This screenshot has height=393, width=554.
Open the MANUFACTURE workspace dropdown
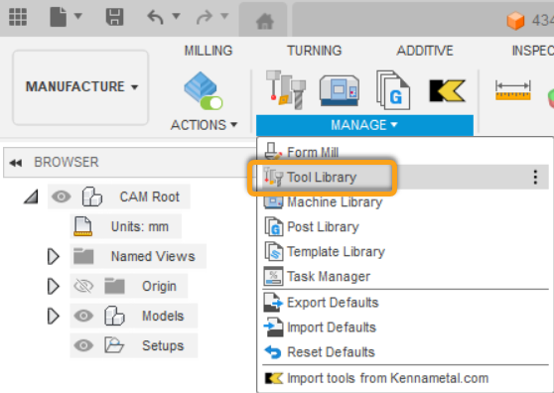click(80, 87)
